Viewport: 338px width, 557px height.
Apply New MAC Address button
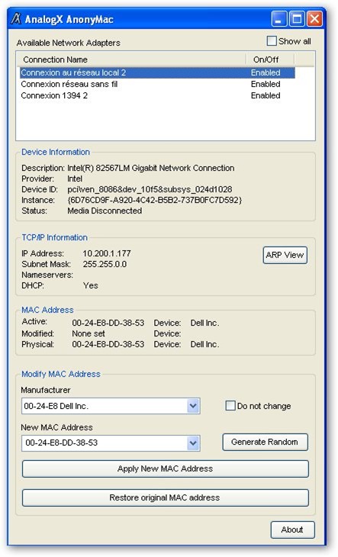point(165,468)
